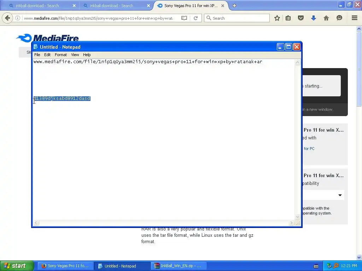Close the Sony Vegas Pro 11 tab
Viewport: 362px width, 271px height.
223,6
